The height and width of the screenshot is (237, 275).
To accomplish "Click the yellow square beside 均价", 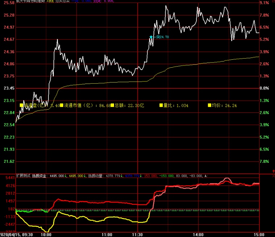I will pos(209,105).
